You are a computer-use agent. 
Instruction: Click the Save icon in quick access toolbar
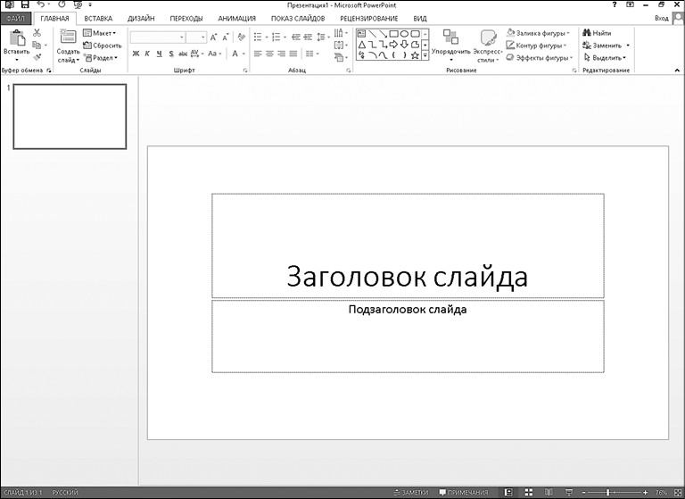pyautogui.click(x=25, y=5)
